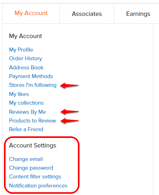Click the red arrow beside Reviews By Me
159x195 pixels.
[x=70, y=112]
